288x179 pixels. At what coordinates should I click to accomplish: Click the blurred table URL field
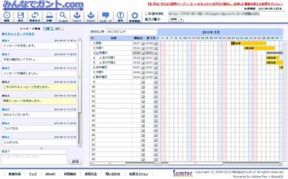point(227,14)
